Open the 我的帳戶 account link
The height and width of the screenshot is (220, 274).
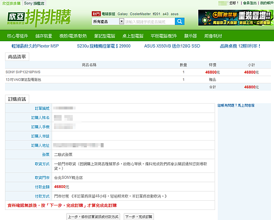pos(267,3)
